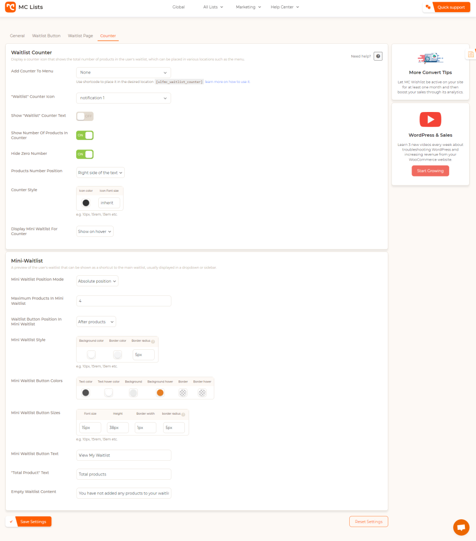Expand the Marketing menu

point(248,7)
